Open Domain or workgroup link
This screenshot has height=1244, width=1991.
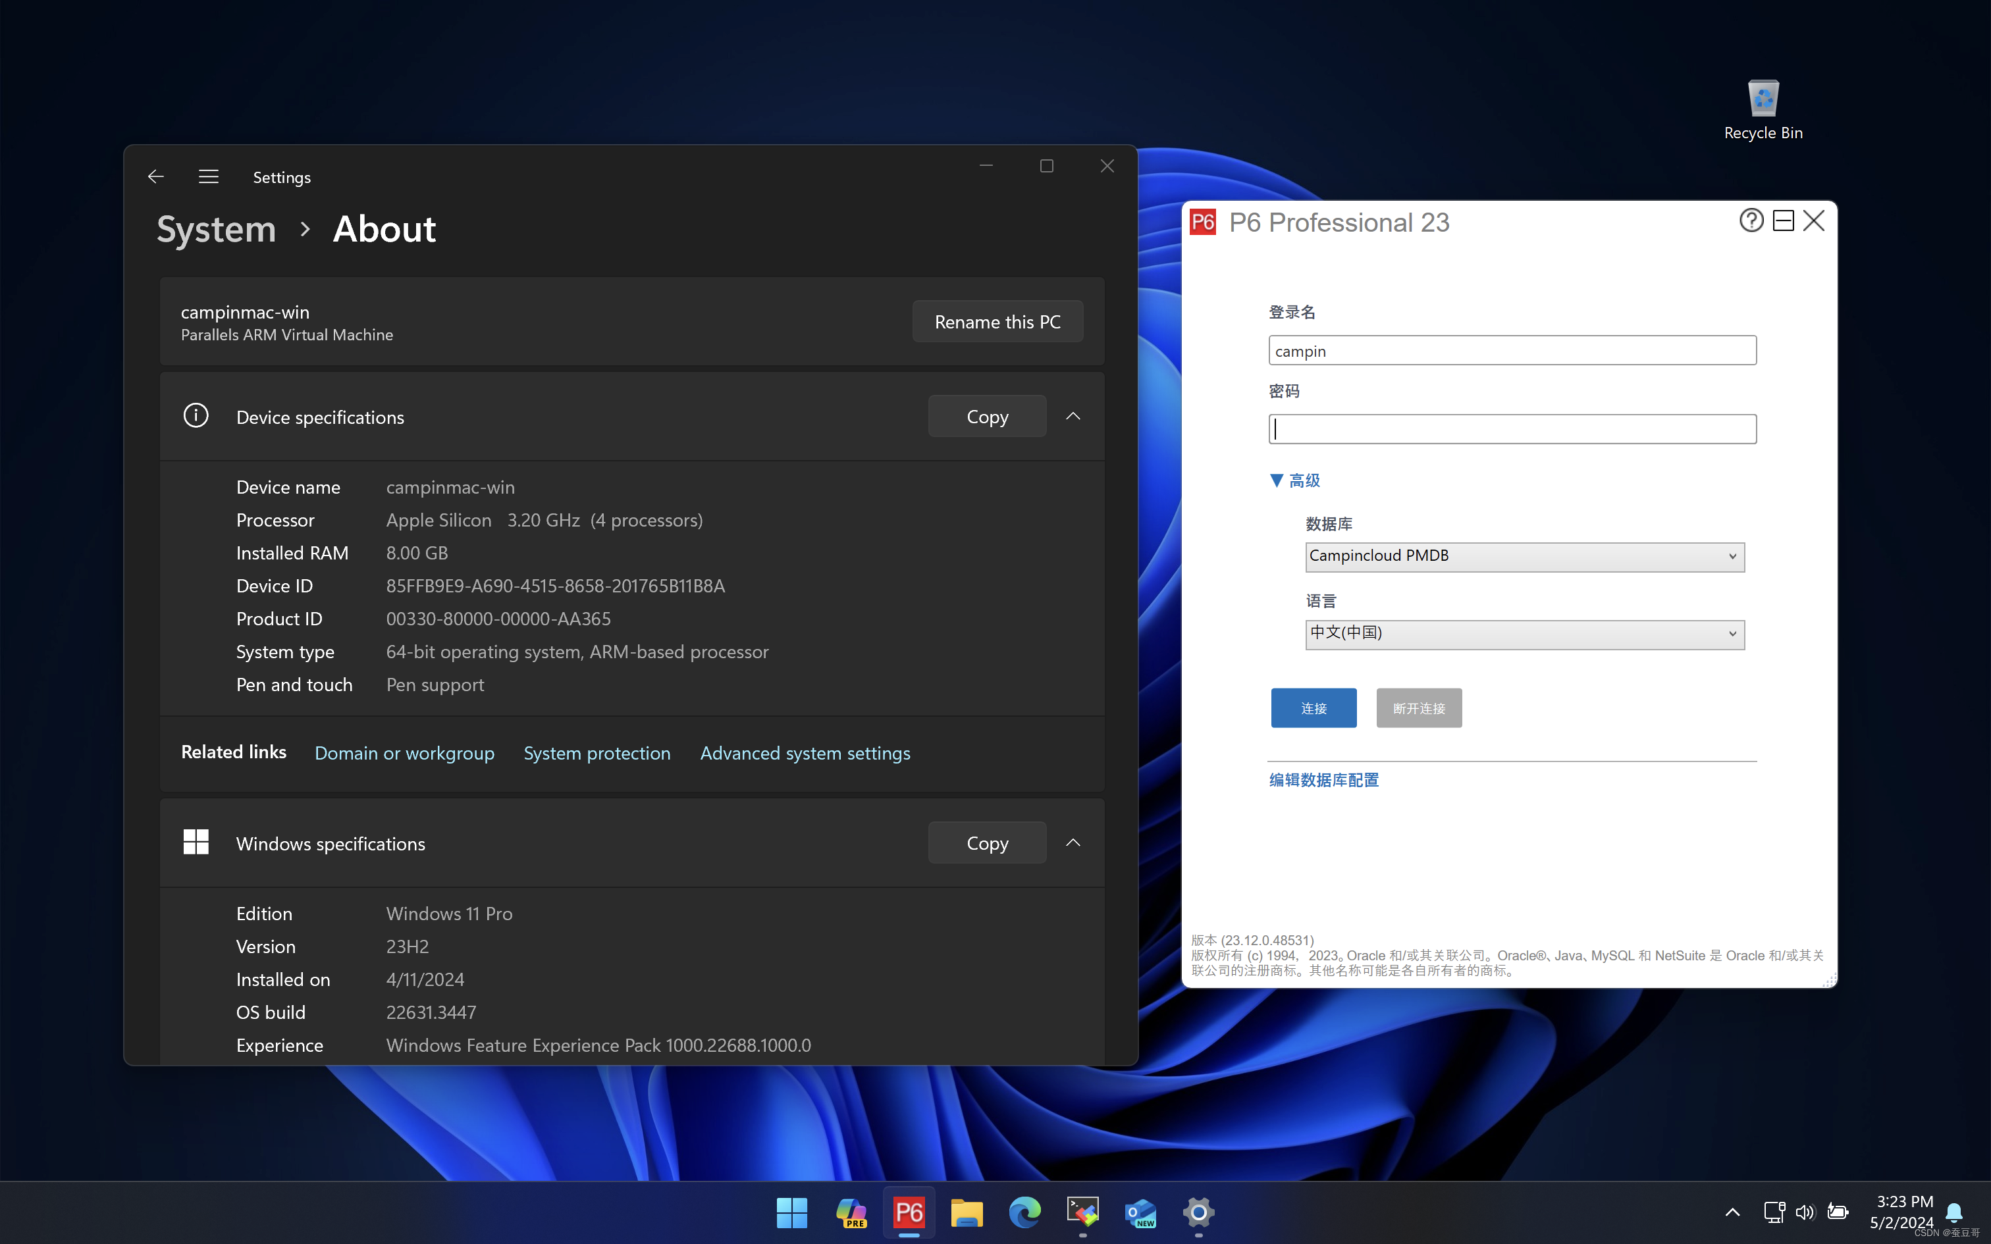(405, 753)
